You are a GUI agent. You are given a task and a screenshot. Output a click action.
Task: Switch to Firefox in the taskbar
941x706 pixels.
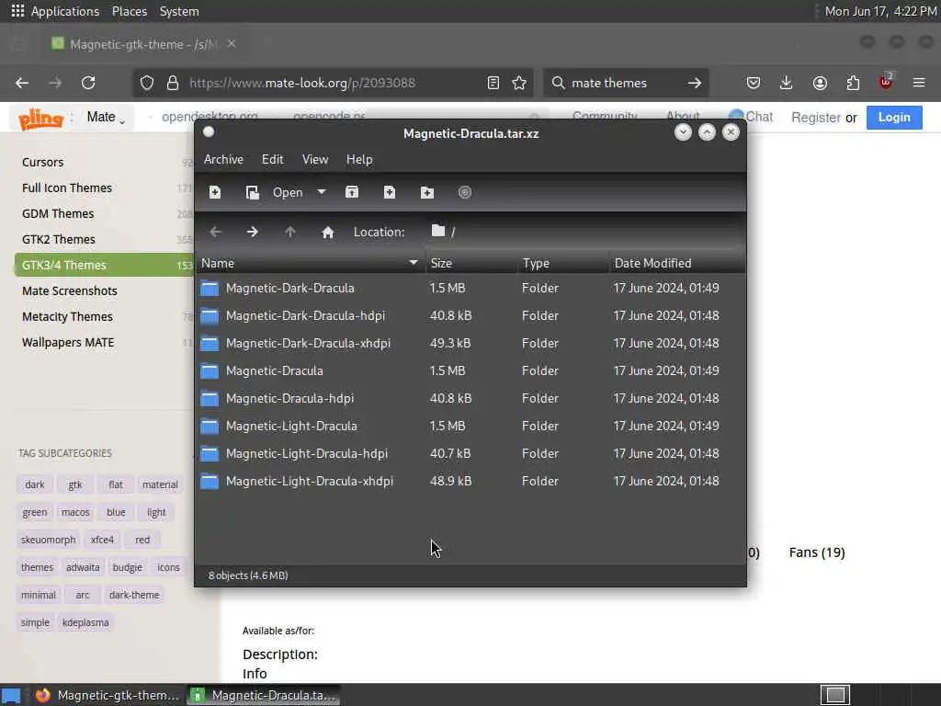(x=108, y=695)
